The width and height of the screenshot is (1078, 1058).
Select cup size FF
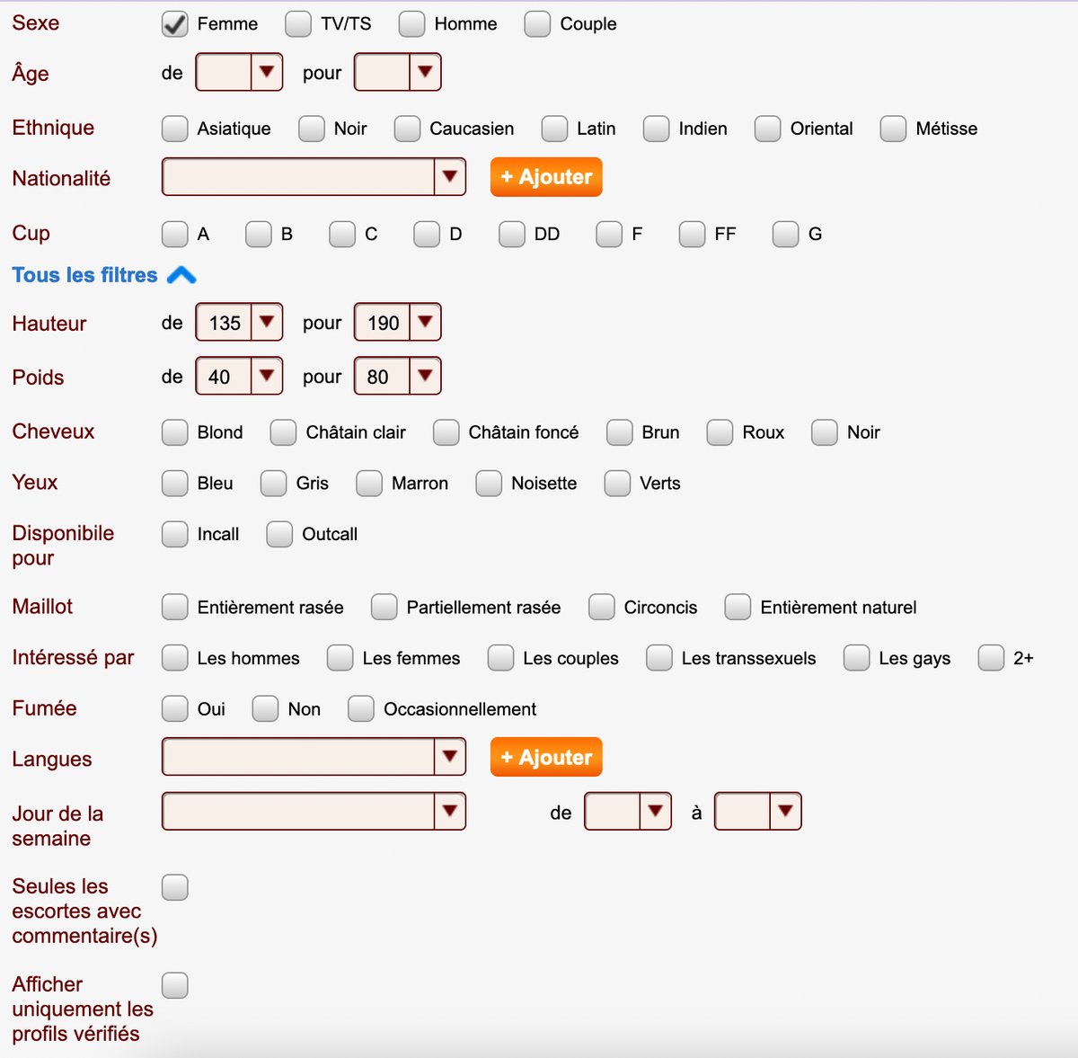tap(693, 234)
